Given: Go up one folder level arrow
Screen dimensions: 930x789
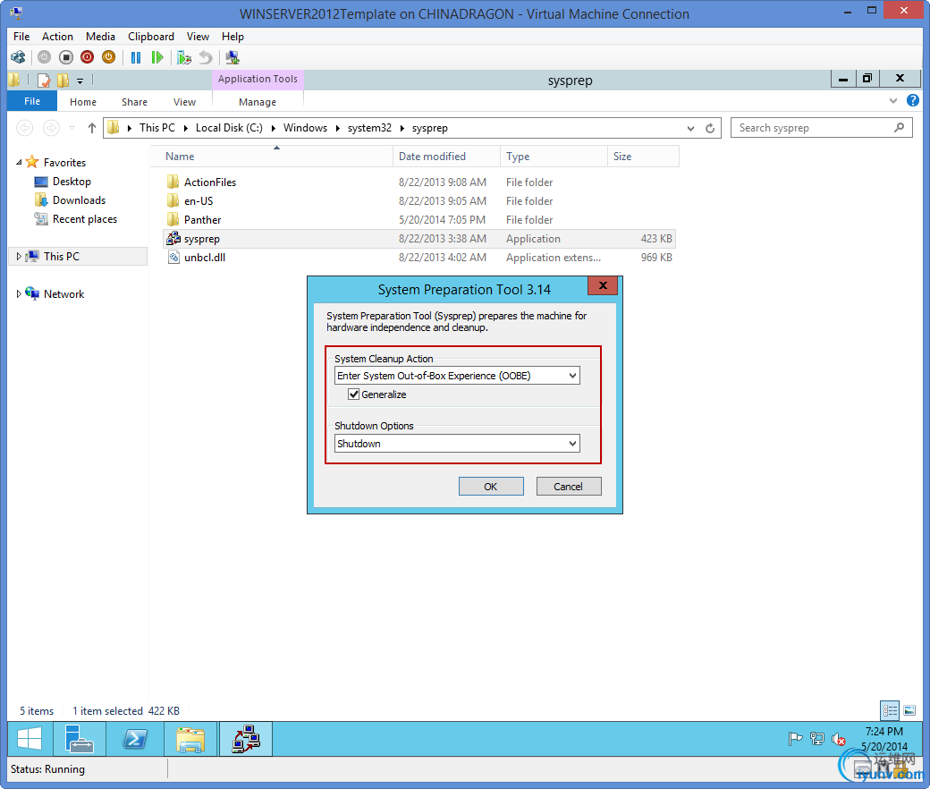Looking at the screenshot, I should pos(92,128).
